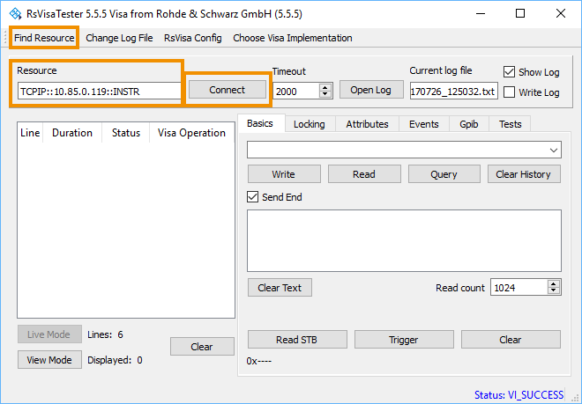Viewport: 582px width, 404px height.
Task: Uncheck the Show Log checkbox
Action: tap(510, 72)
